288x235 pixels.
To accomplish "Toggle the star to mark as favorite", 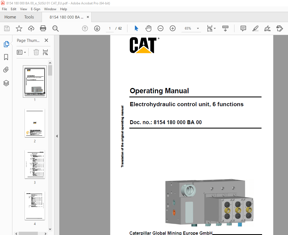I will (19, 28).
